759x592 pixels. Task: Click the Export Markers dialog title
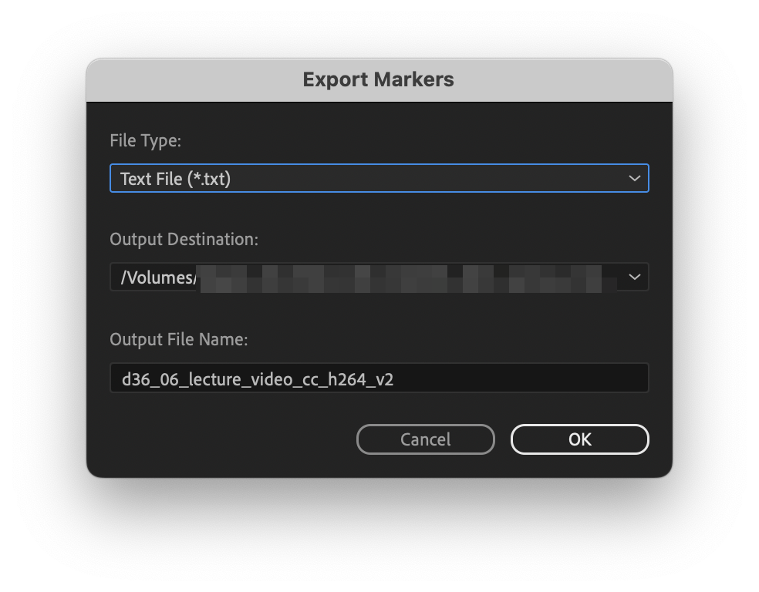coord(379,79)
